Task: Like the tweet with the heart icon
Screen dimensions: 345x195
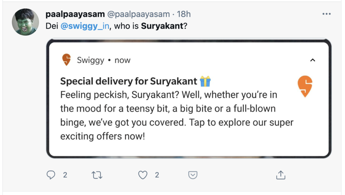Action: pos(143,175)
